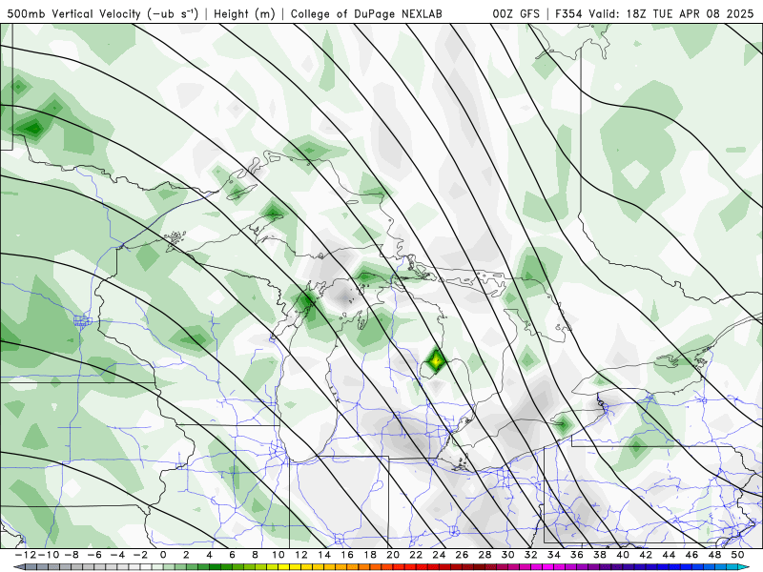Click the yellow vertical velocity maximum on the map
The height and width of the screenshot is (572, 763).
coord(436,360)
